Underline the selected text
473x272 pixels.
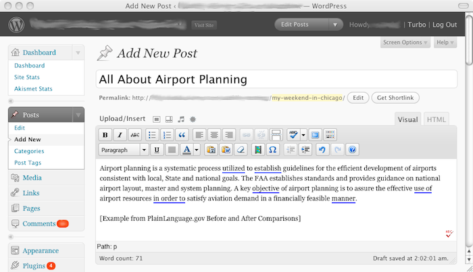point(157,150)
